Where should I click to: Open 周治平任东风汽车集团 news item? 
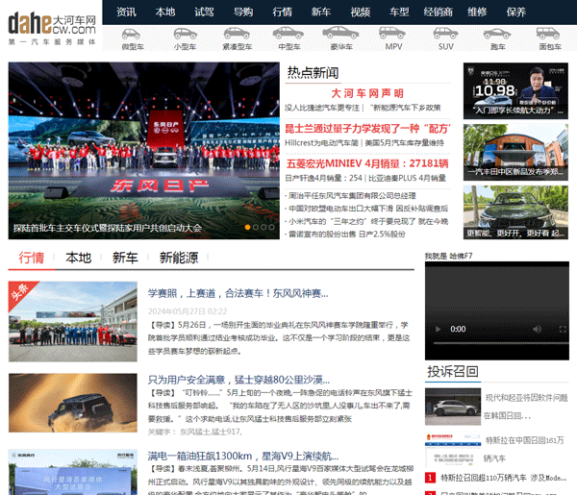pos(352,196)
